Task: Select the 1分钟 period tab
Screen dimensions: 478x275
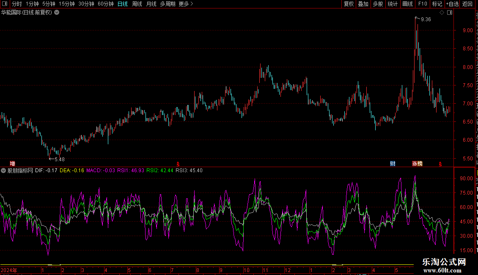Action: click(x=32, y=4)
